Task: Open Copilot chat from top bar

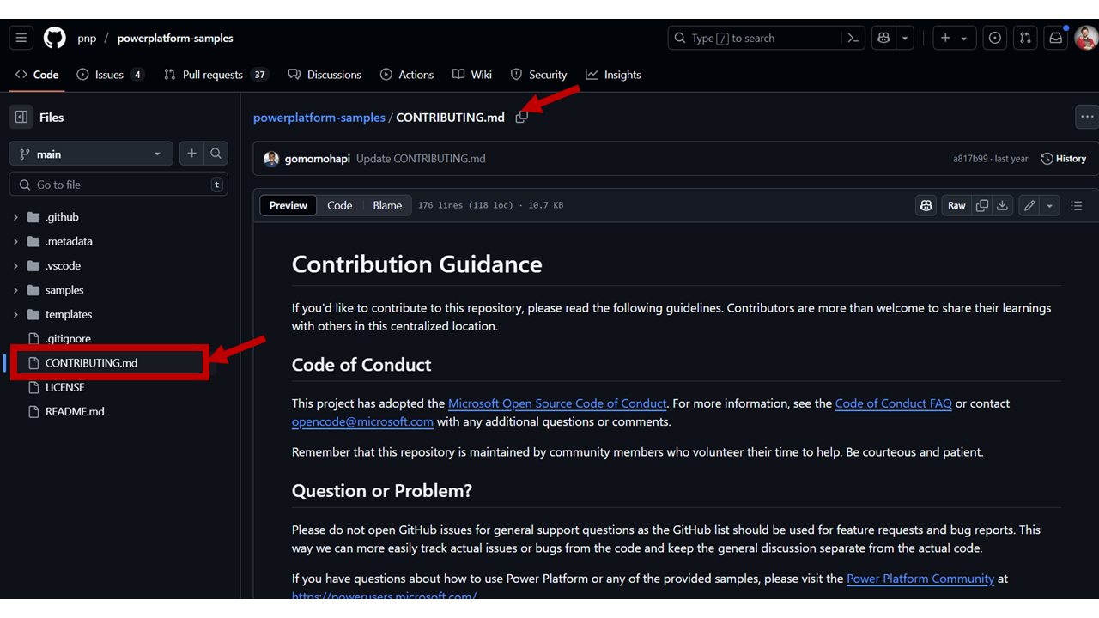Action: 883,38
